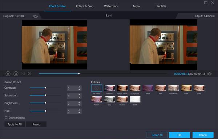Apply the Stars filter
This screenshot has height=139, width=218.
(199, 88)
